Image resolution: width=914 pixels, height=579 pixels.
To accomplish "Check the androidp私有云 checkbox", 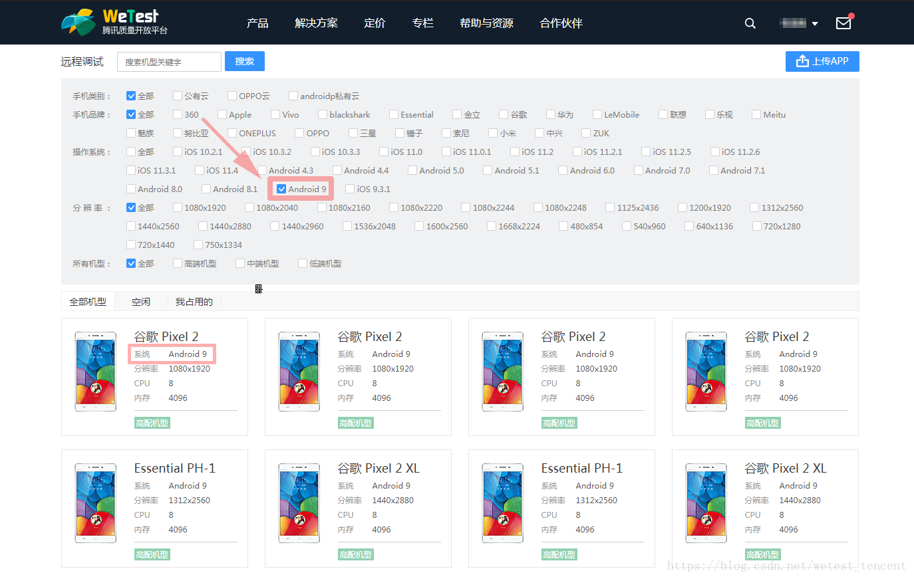I will click(x=293, y=96).
